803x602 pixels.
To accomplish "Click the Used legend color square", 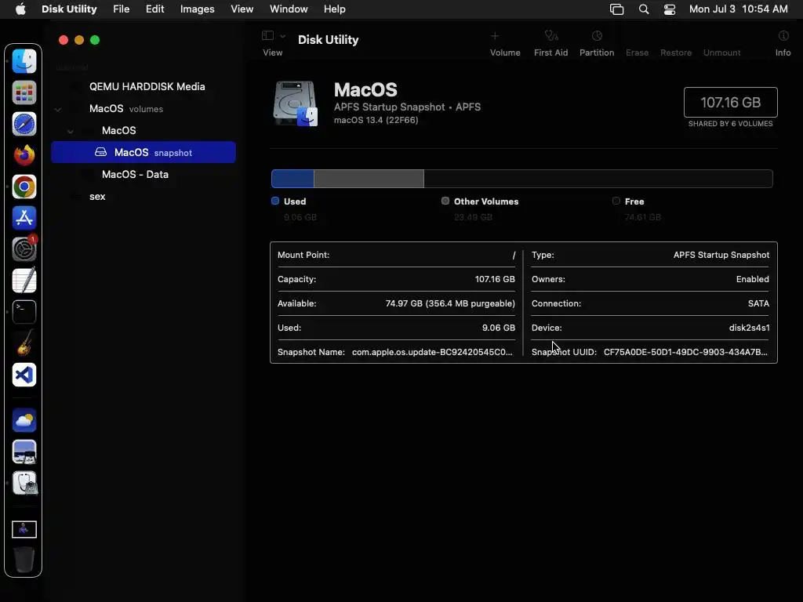I will click(275, 201).
